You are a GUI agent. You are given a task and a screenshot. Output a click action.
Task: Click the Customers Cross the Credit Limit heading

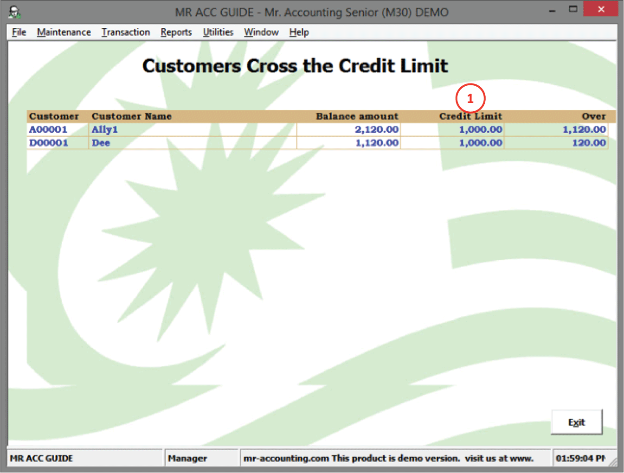295,66
